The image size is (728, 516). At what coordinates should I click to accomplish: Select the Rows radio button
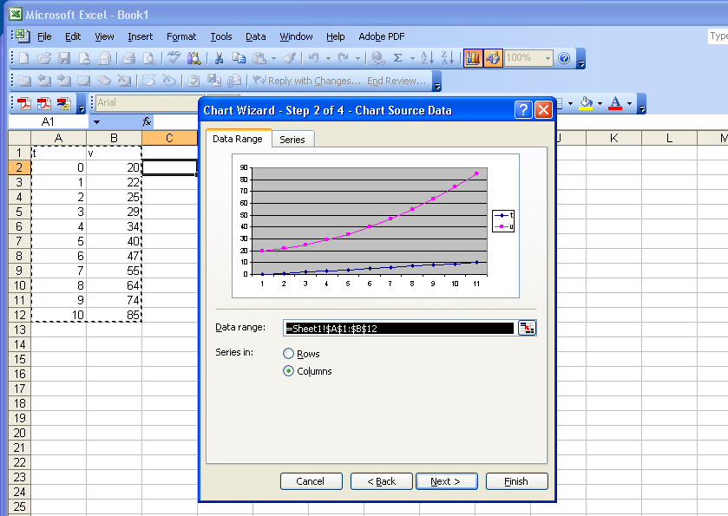point(288,354)
